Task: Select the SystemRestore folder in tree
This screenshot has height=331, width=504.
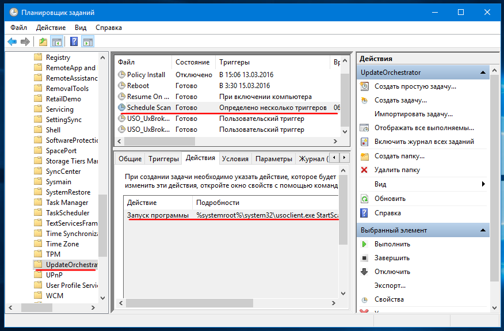Action: (68, 192)
